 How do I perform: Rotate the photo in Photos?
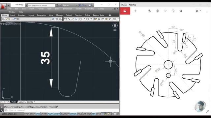(173, 11)
